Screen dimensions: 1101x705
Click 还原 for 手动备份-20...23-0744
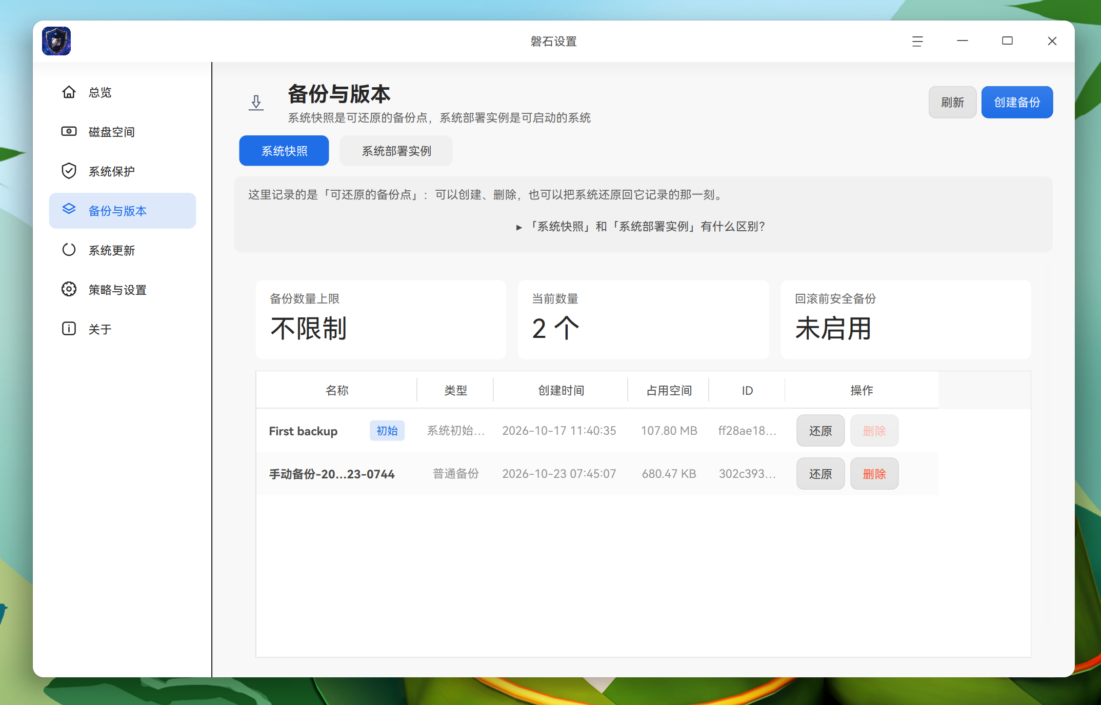coord(820,474)
